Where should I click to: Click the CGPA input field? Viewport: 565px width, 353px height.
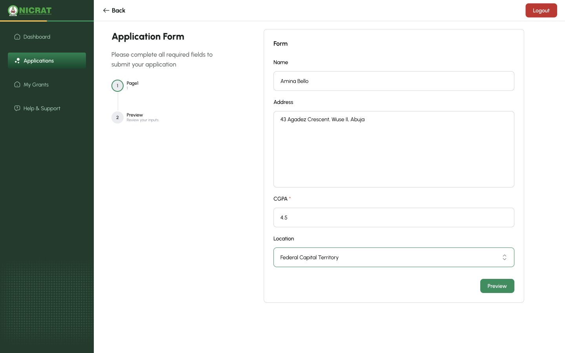394,218
